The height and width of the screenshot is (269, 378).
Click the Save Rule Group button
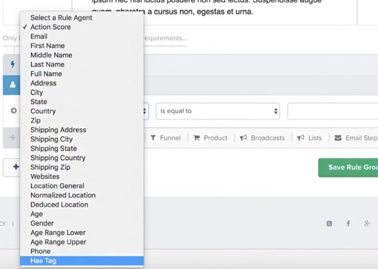348,168
